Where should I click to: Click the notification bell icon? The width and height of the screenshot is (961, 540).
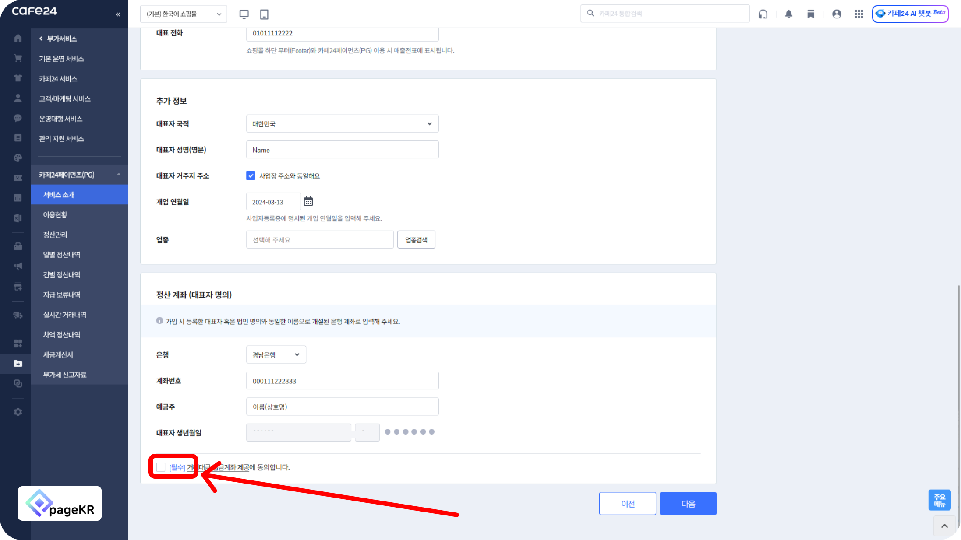coord(788,14)
